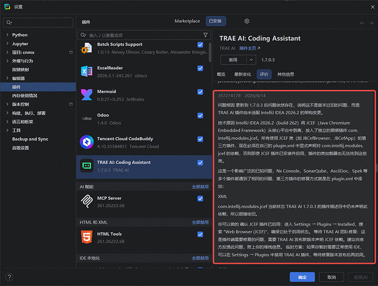This screenshot has height=286, width=378.
Task: Expand the 项目: cnmx node
Action: pyautogui.click(x=7, y=52)
